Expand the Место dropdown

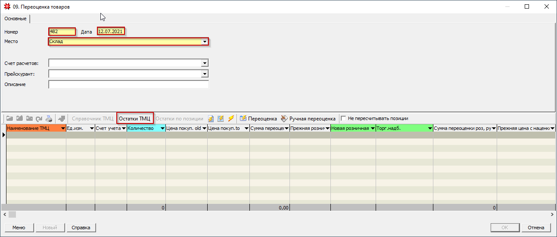click(205, 42)
